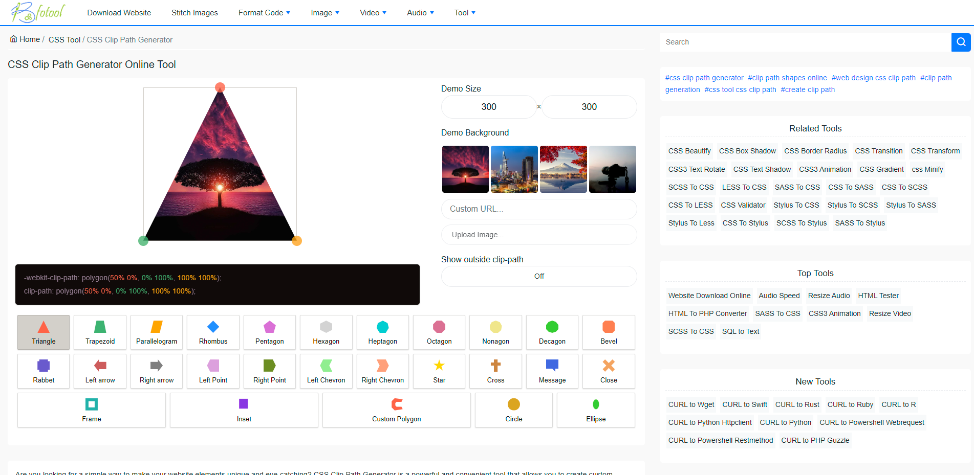This screenshot has height=475, width=974.
Task: Pick the Hexagon shape
Action: (x=326, y=332)
